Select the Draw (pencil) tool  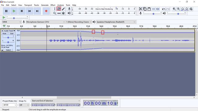[63, 9]
